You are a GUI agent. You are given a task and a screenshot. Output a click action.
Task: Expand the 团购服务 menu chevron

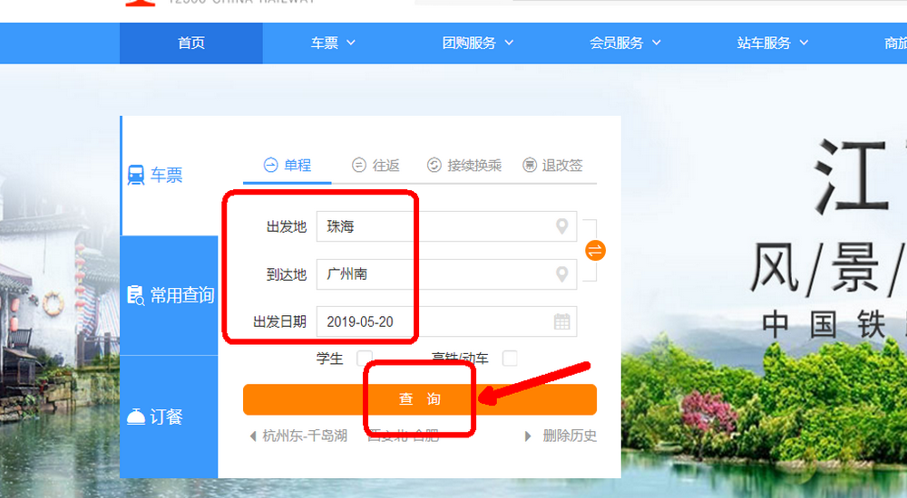(x=509, y=43)
